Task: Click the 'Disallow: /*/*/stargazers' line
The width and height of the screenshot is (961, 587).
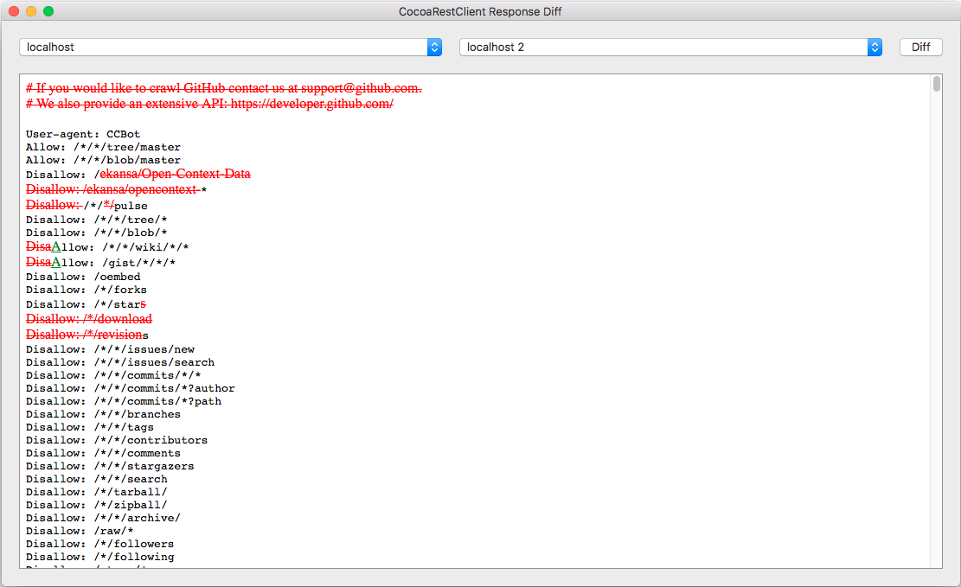Action: 110,465
